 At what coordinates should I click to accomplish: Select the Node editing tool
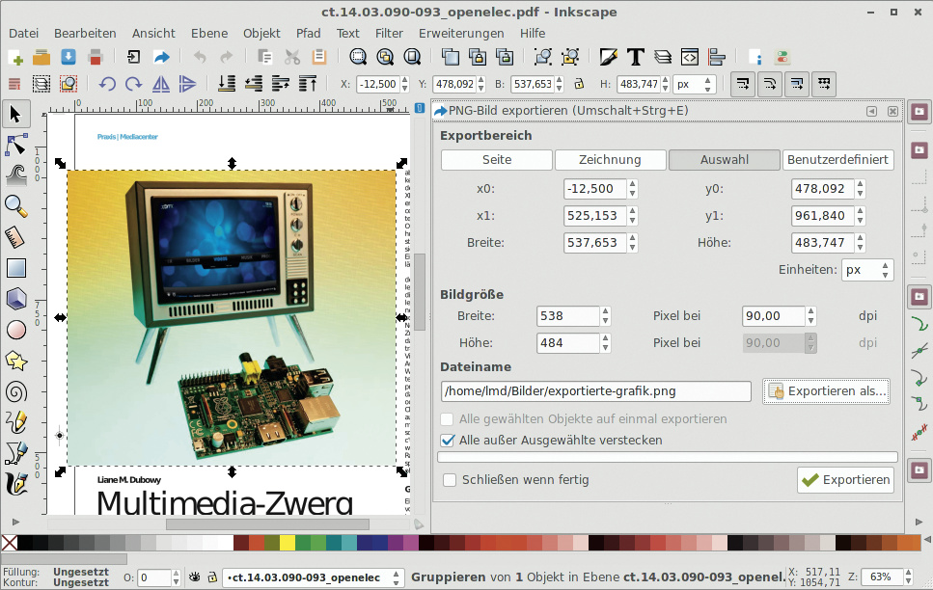coord(16,146)
